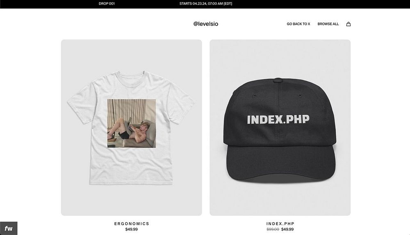Open the Ergonomics t-shirt product card
Image resolution: width=410 pixels, height=235 pixels.
tap(131, 128)
